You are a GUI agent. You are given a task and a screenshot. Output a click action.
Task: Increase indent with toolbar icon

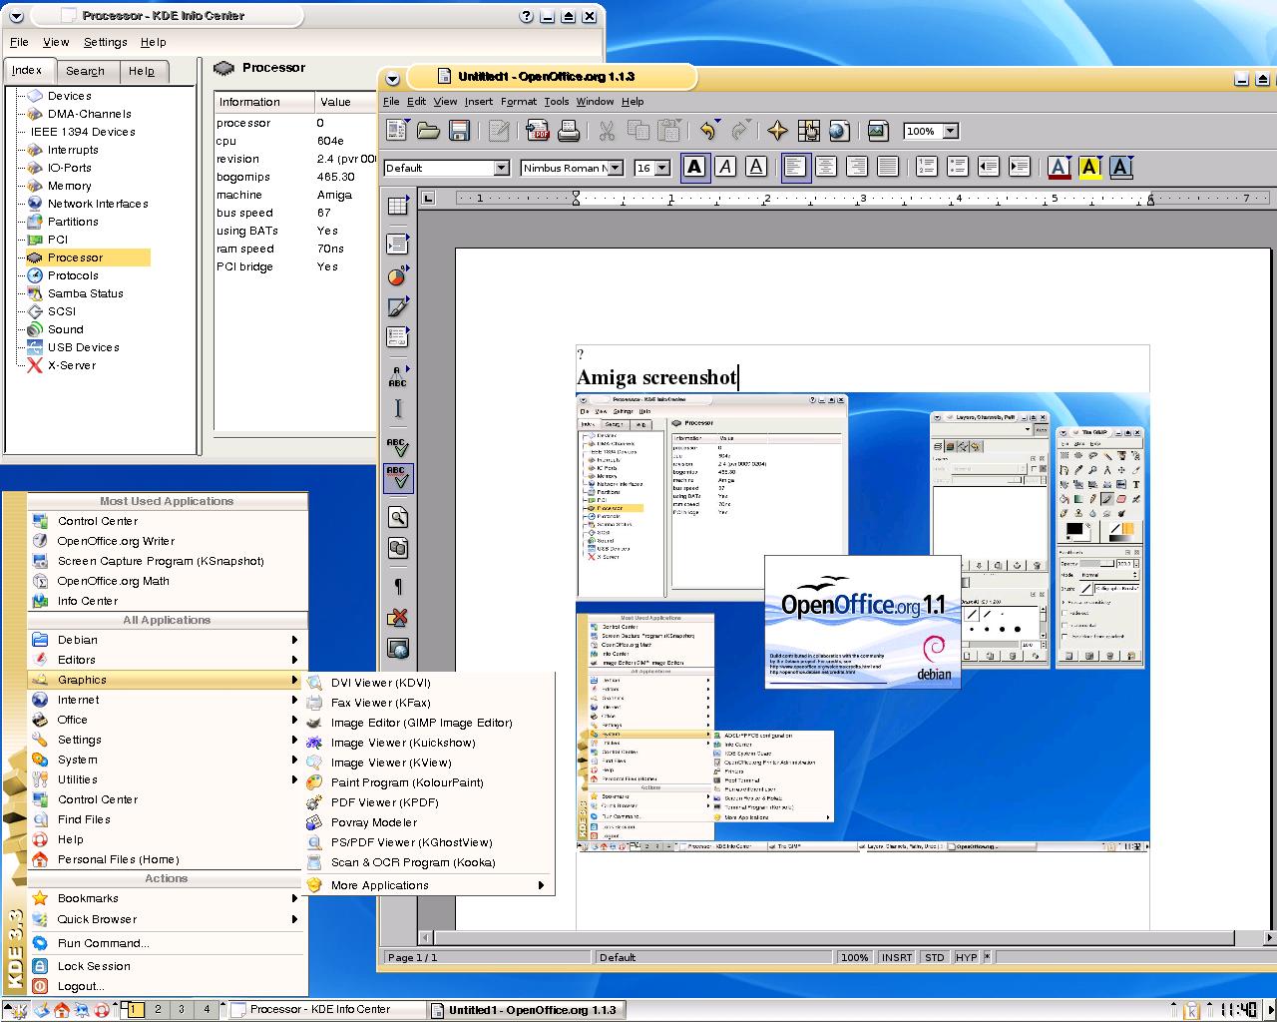point(1019,168)
